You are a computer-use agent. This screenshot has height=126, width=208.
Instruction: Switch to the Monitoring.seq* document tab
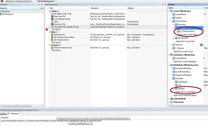pos(46,1)
